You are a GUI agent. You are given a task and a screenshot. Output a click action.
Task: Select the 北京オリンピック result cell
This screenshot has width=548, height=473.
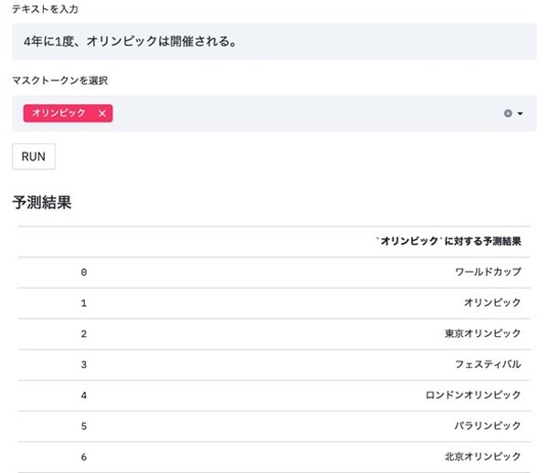coord(482,456)
